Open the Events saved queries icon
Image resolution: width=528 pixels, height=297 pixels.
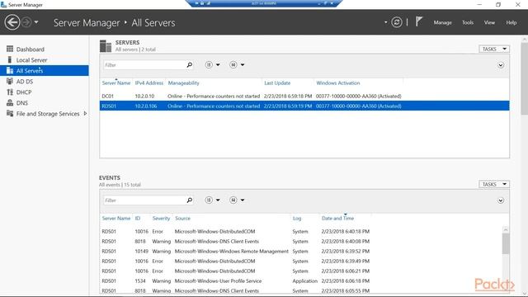pos(233,200)
